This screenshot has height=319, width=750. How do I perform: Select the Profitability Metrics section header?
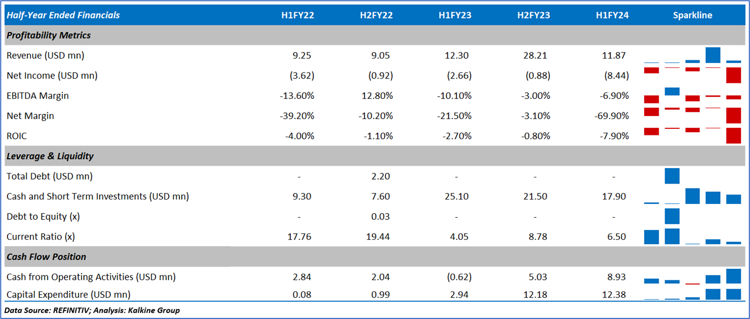point(49,35)
